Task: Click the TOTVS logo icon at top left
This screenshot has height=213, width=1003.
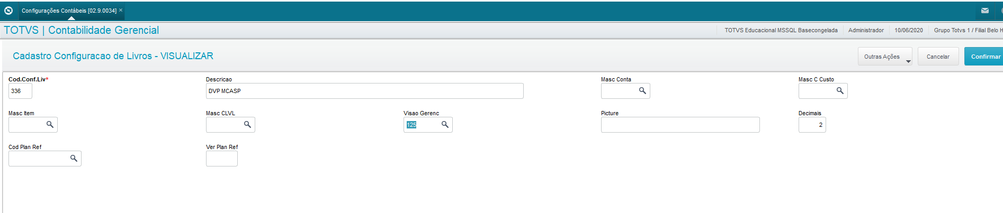Action: point(8,11)
